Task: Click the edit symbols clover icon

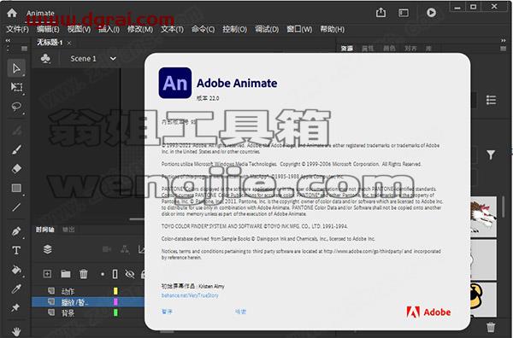Action: coord(45,59)
